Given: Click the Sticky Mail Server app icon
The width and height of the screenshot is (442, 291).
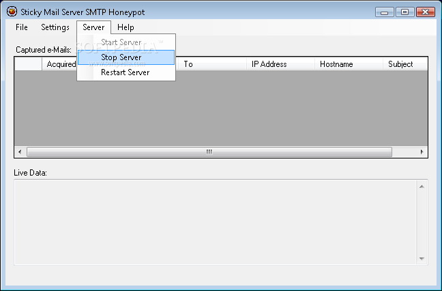Looking at the screenshot, I should (x=12, y=12).
